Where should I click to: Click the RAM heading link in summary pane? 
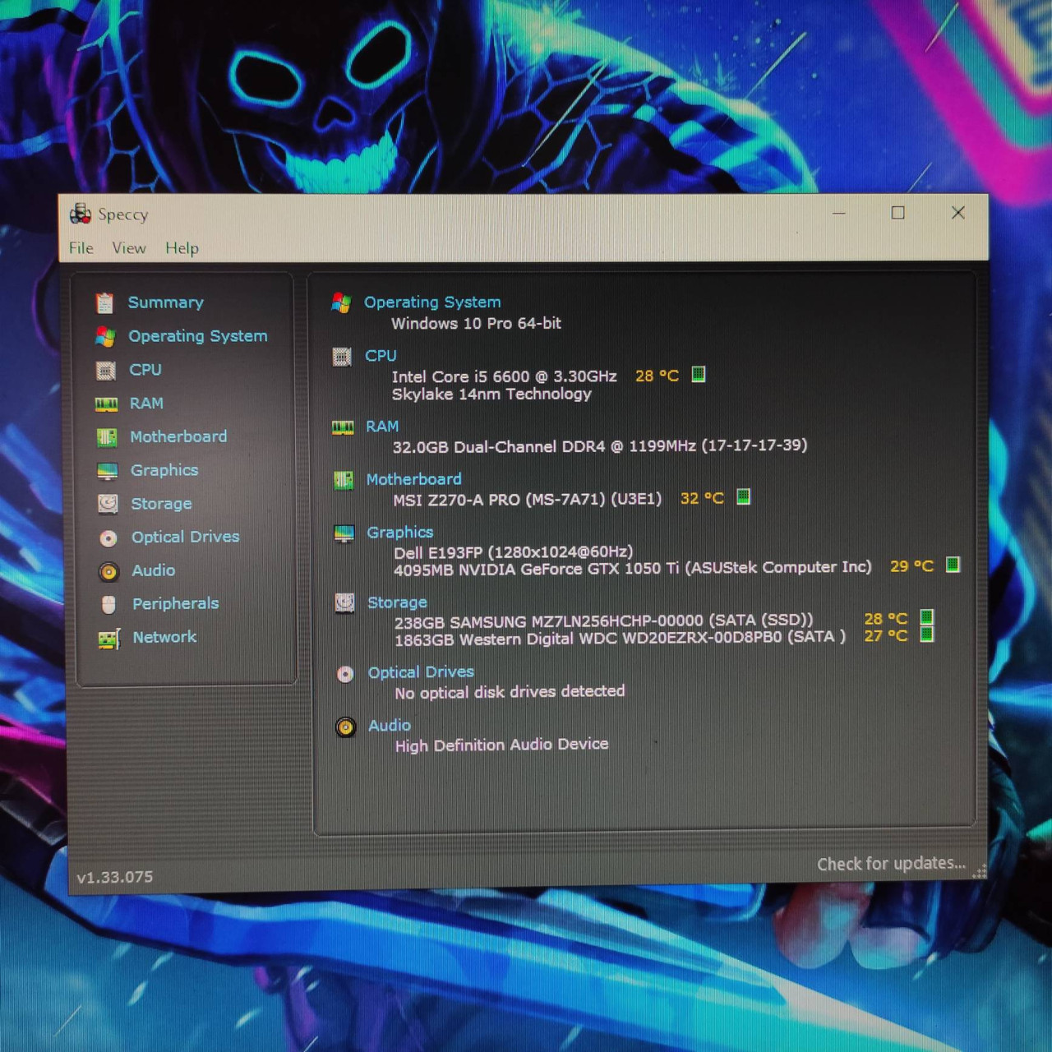coord(382,427)
